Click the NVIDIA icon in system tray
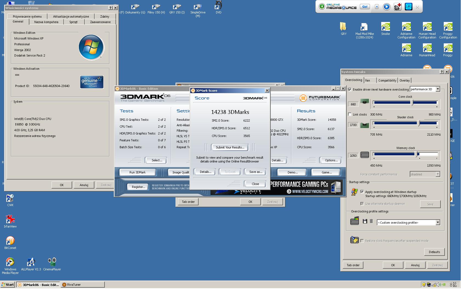 (x=444, y=285)
